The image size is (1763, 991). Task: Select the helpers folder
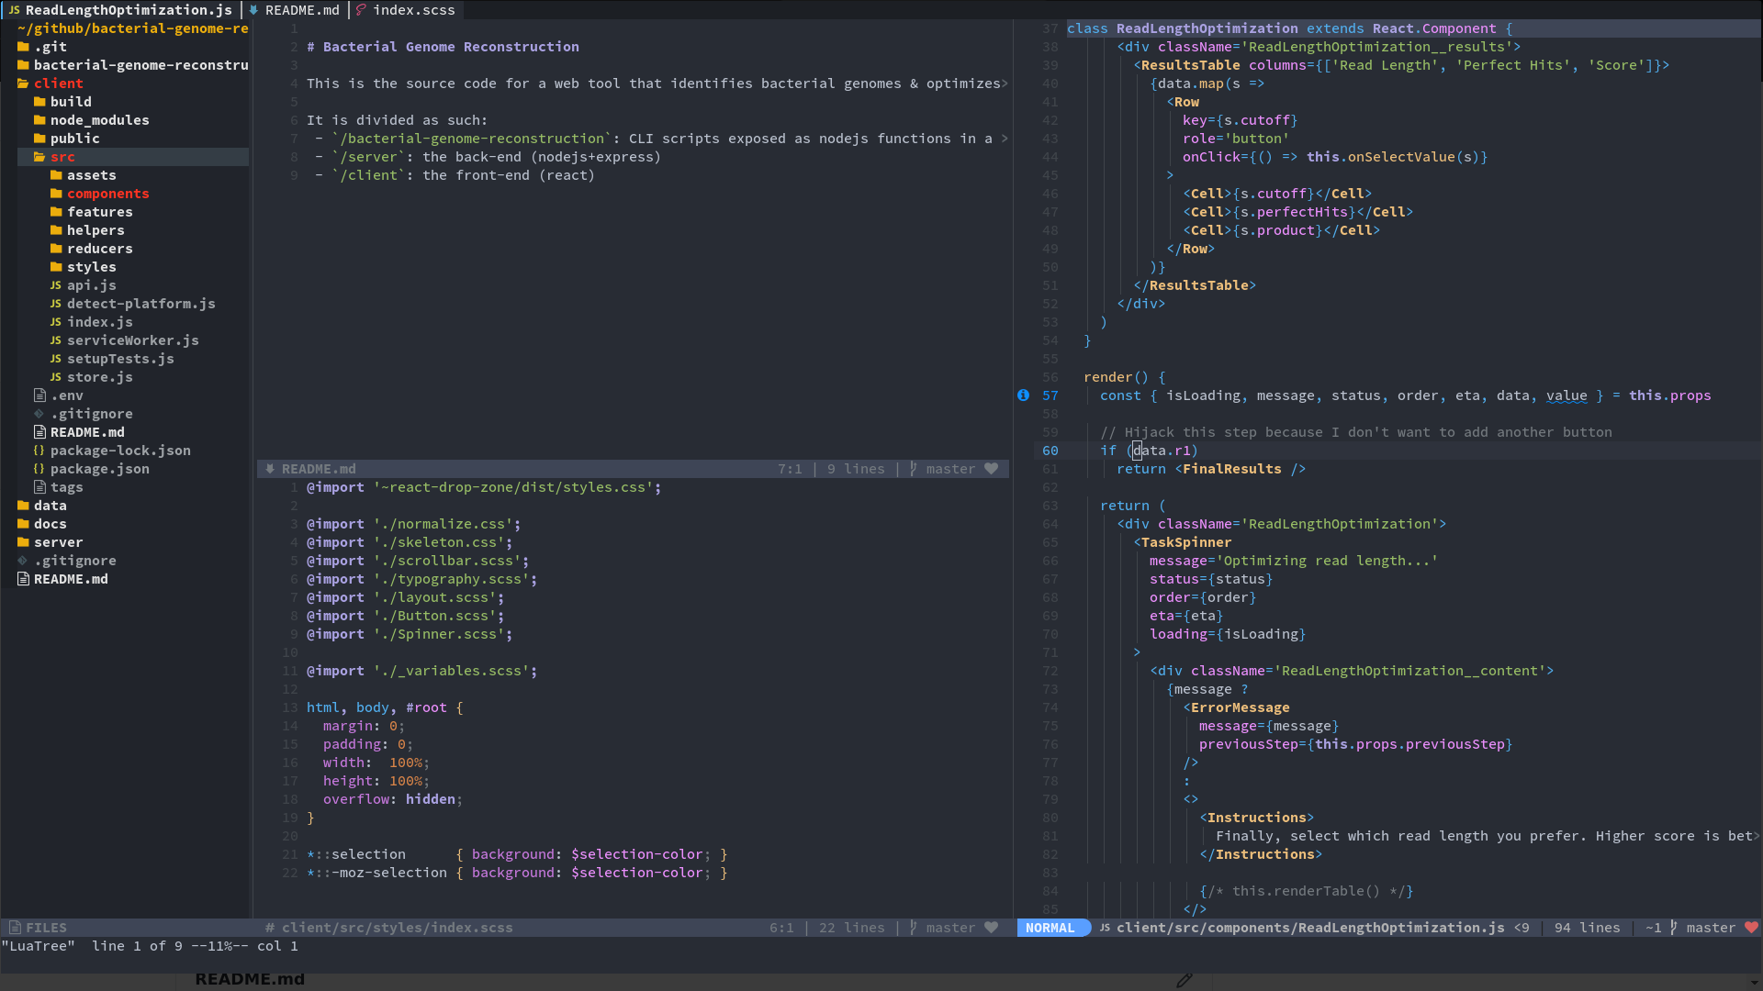[x=94, y=230]
